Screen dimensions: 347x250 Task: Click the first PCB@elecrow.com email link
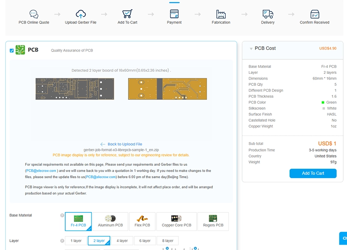41,171
